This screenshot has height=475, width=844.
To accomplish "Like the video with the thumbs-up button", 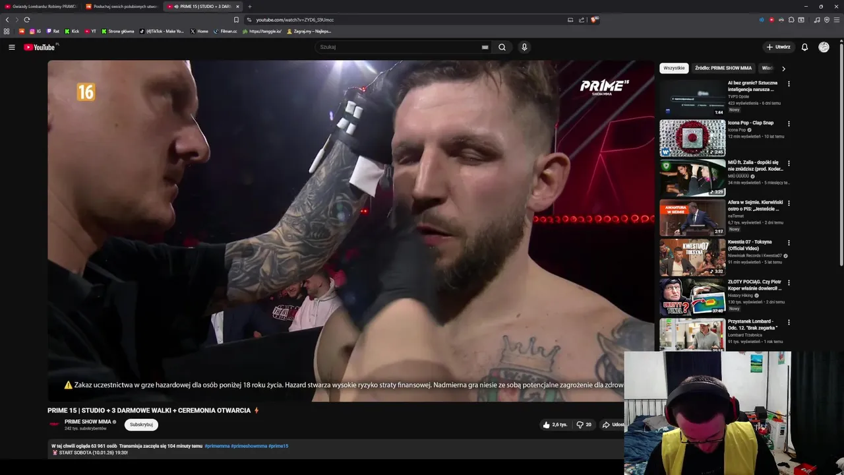I will point(555,425).
